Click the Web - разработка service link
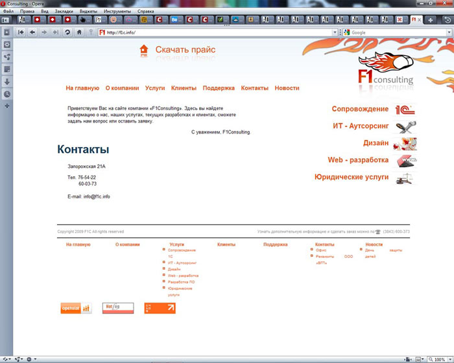This screenshot has height=363, width=454. 358,159
